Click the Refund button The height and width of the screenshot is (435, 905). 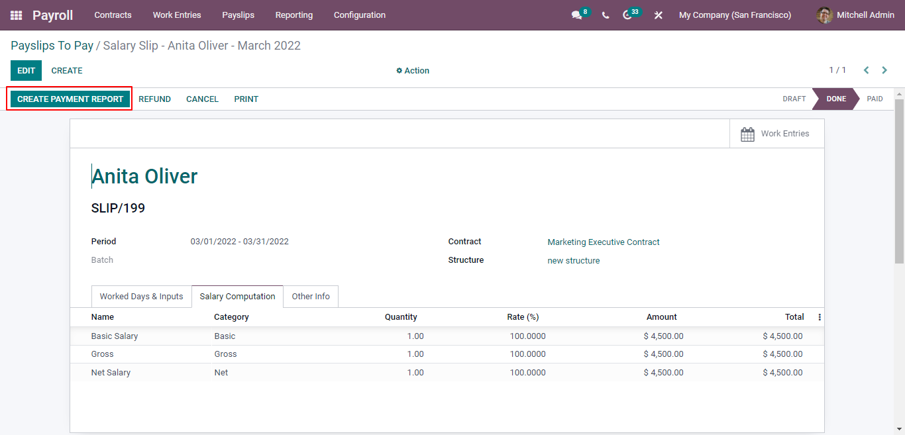pyautogui.click(x=154, y=99)
